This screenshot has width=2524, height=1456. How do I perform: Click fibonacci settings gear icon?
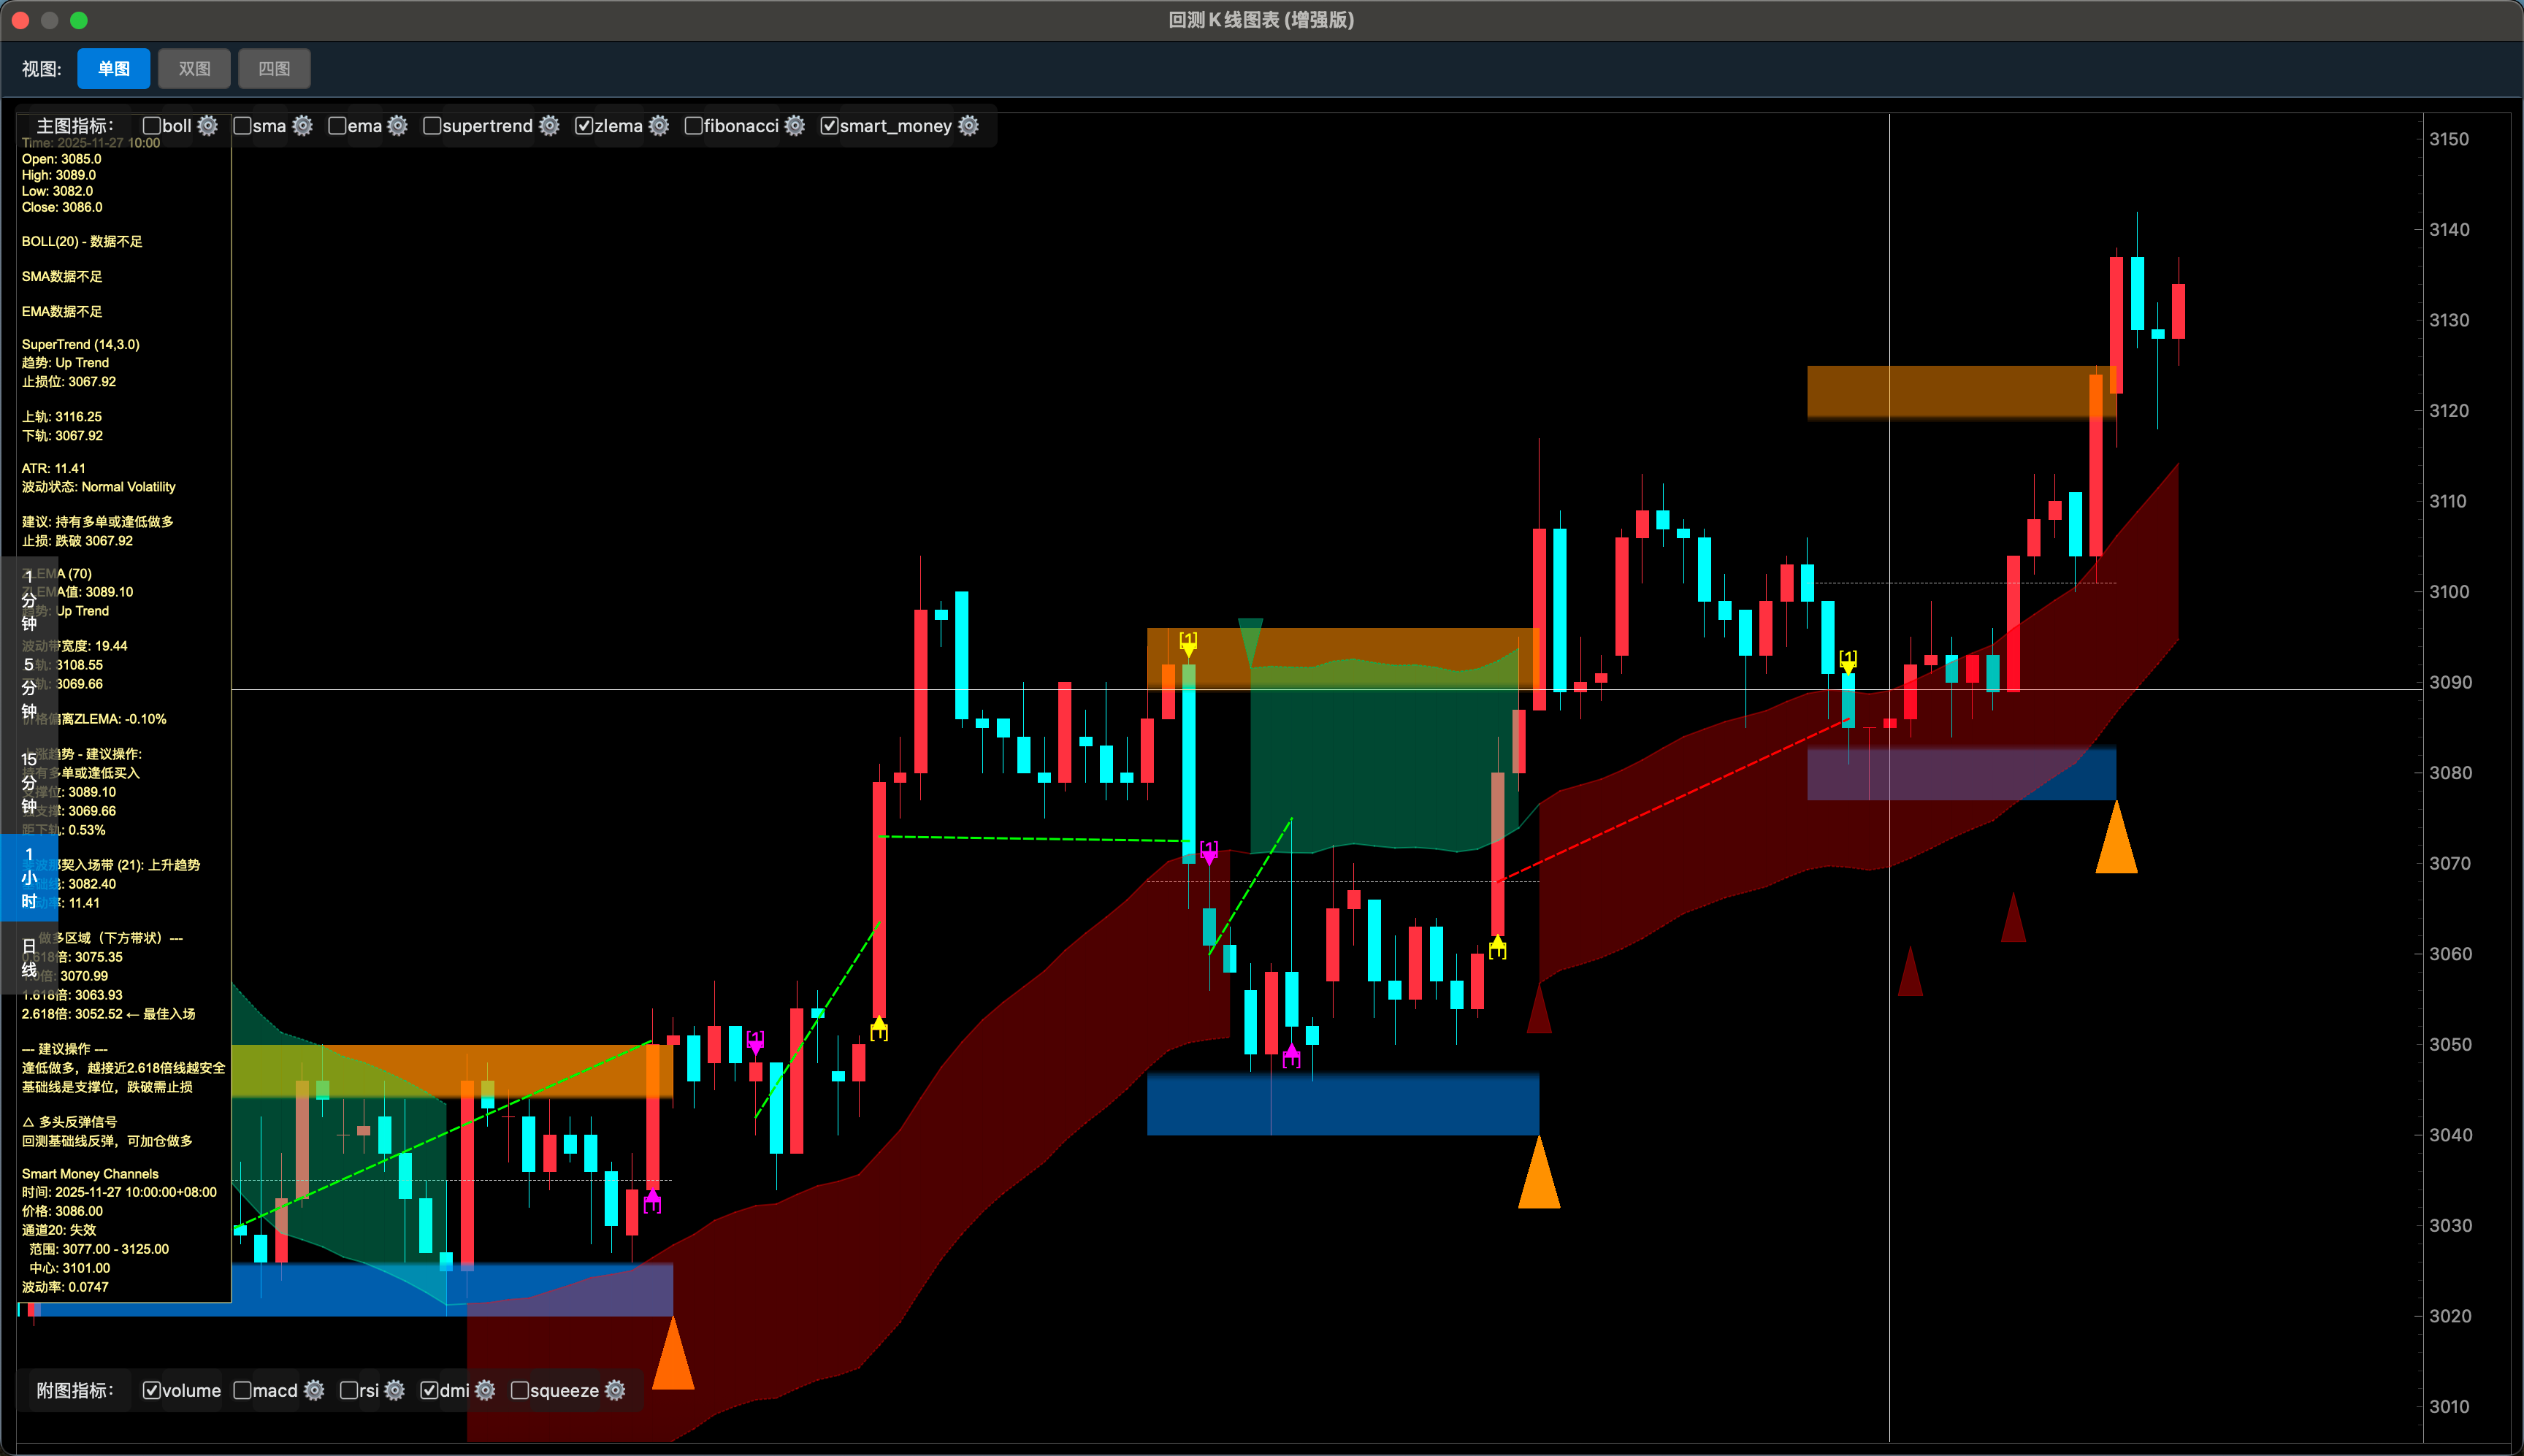[x=794, y=126]
